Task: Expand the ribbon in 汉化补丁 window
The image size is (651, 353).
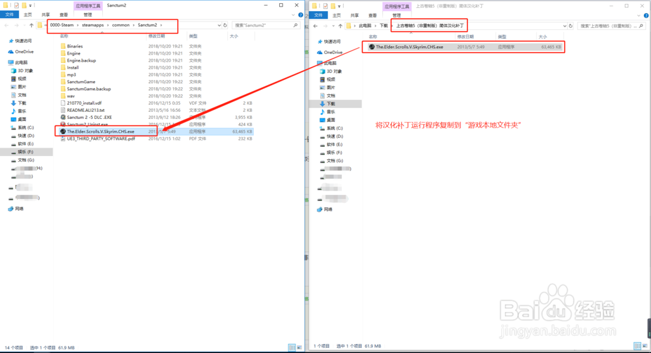Action: click(x=639, y=16)
